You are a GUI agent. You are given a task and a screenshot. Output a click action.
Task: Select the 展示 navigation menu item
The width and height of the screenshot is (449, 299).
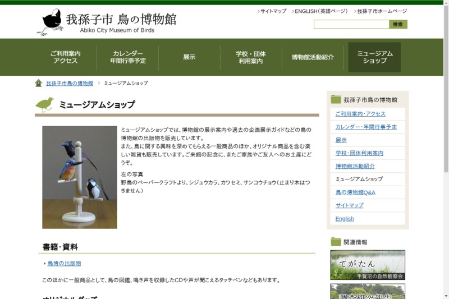pyautogui.click(x=189, y=57)
